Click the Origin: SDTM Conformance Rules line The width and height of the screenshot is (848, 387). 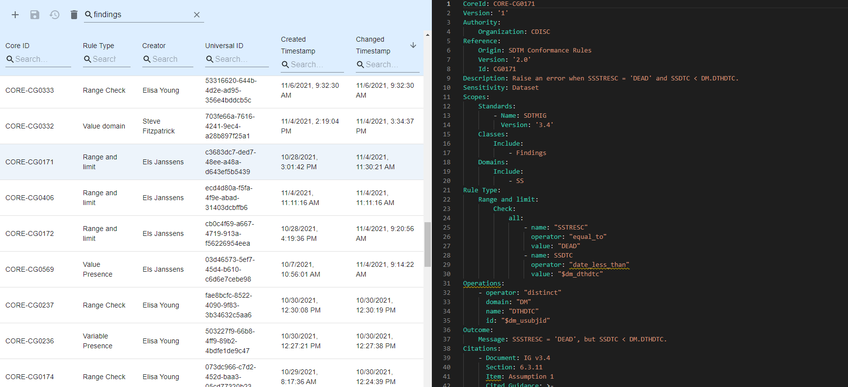click(x=535, y=51)
